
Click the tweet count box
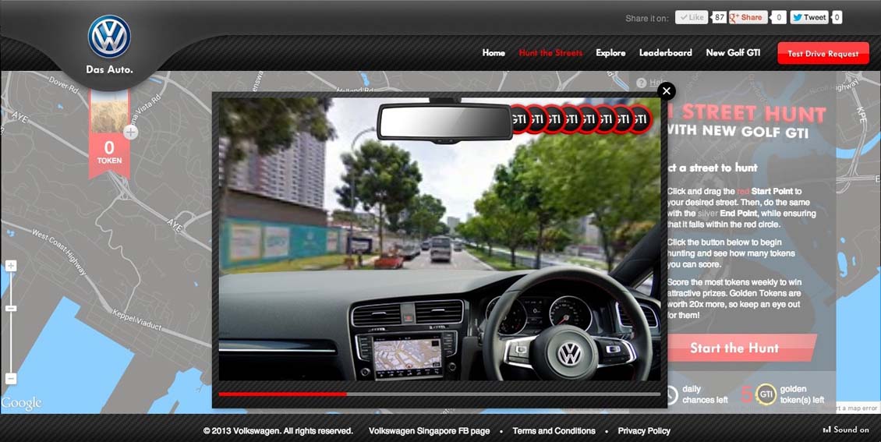click(837, 17)
